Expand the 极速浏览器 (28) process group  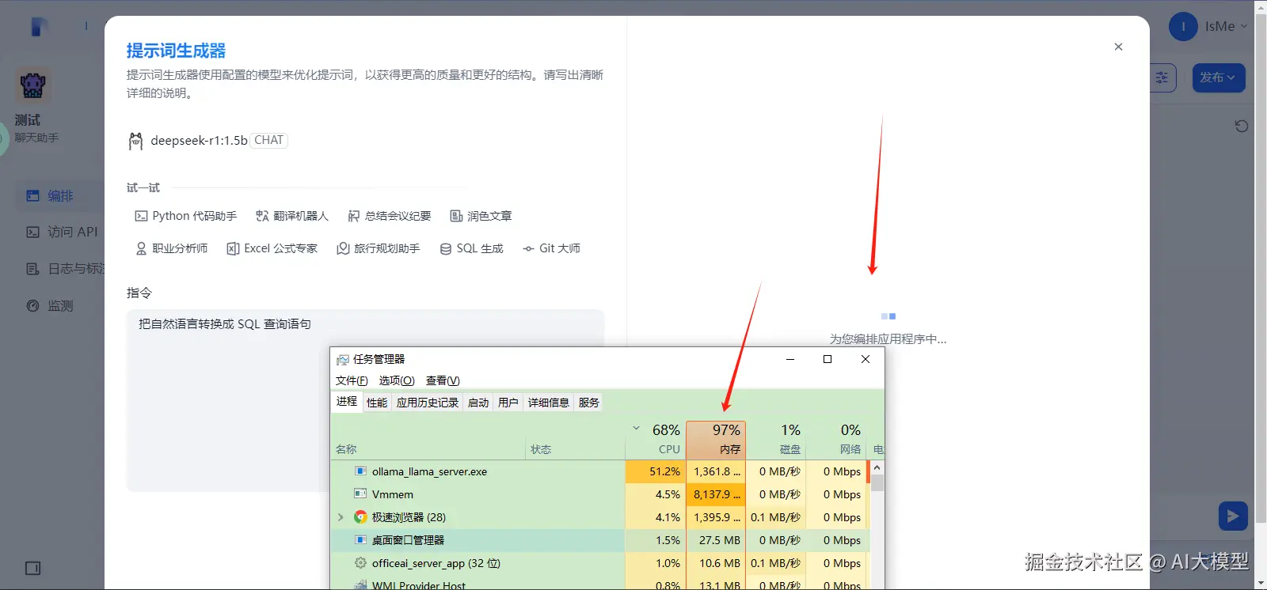[341, 517]
